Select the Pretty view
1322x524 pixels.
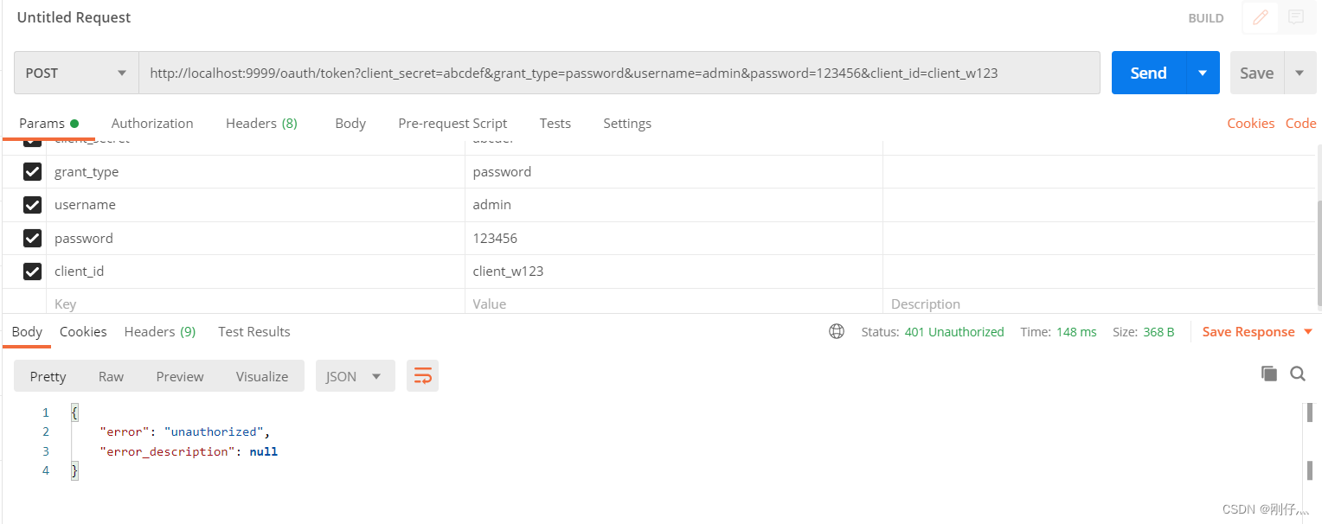pos(48,376)
